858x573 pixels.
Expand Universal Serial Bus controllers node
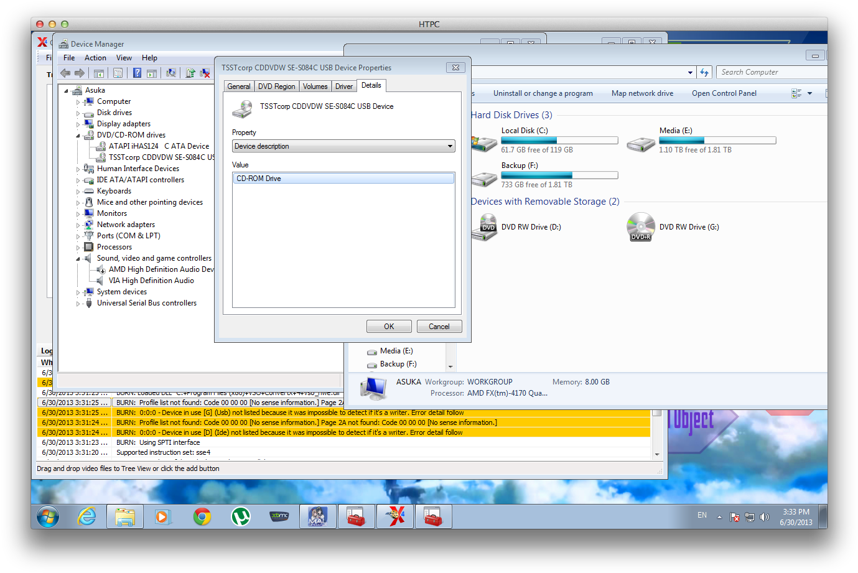(78, 304)
